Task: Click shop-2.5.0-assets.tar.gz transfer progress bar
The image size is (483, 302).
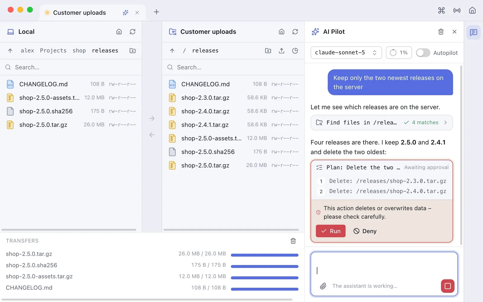Action: coord(264,278)
